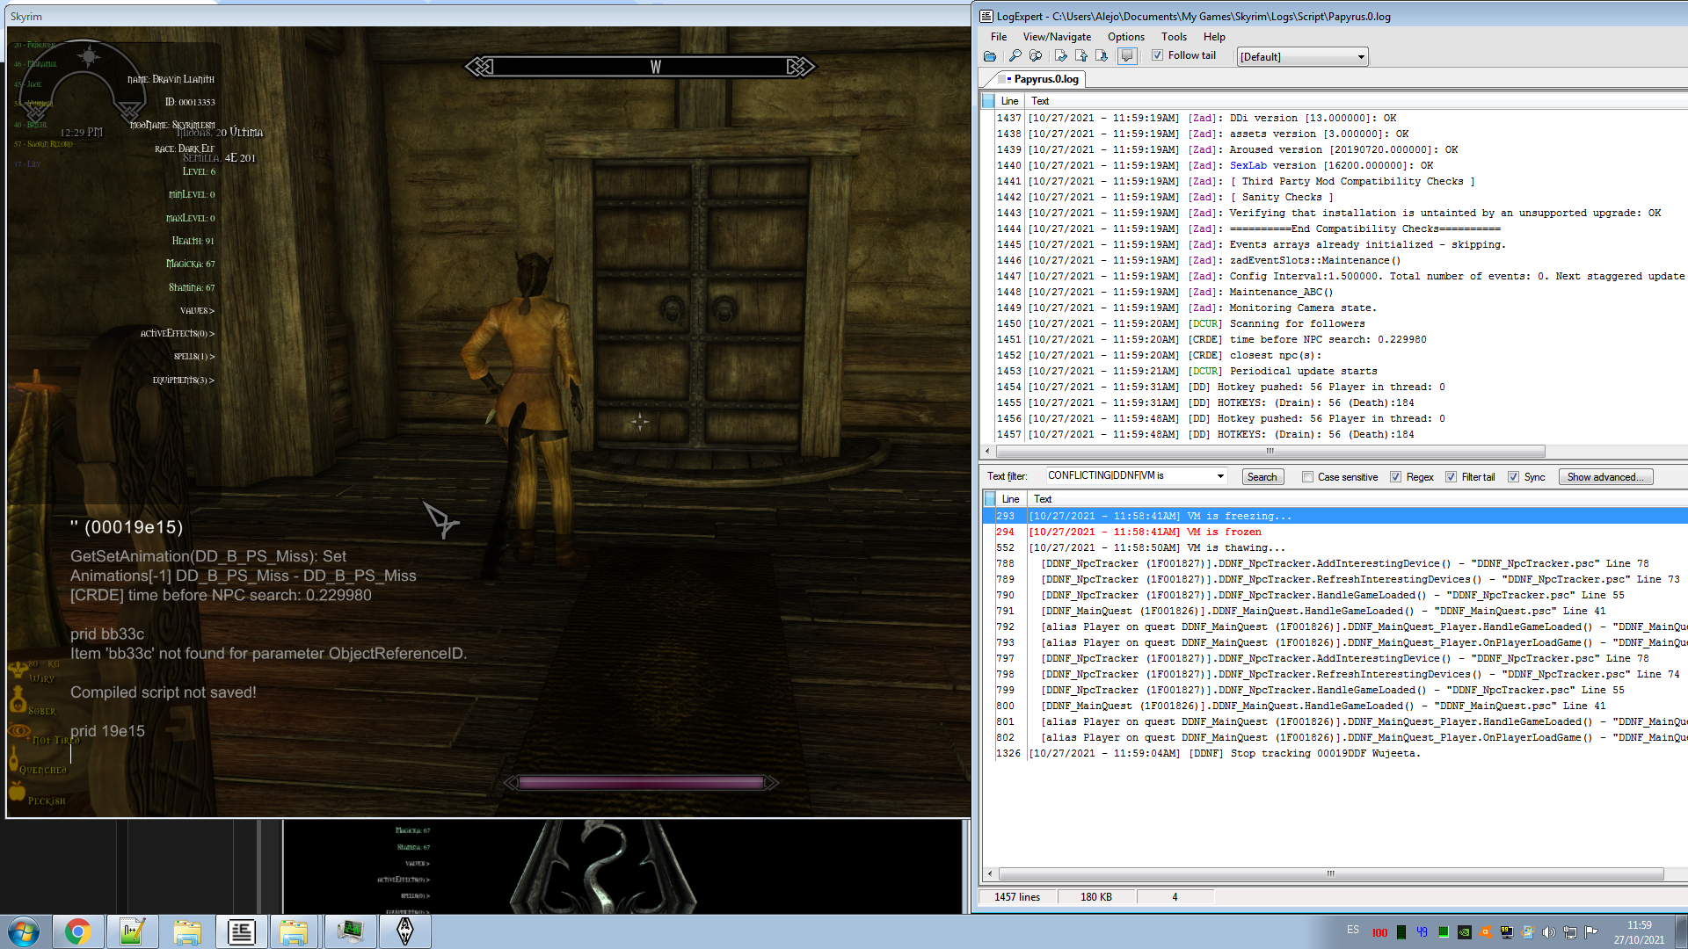Click the yellow 99 monitor tray icon
The image size is (1688, 949).
(1507, 932)
